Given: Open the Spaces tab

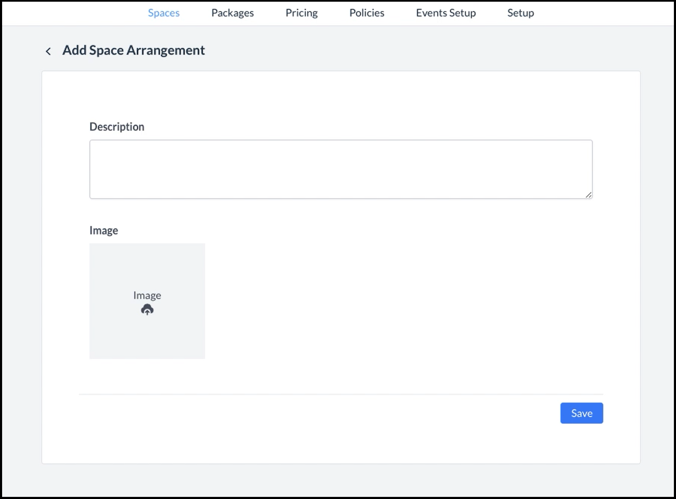Looking at the screenshot, I should click(164, 13).
